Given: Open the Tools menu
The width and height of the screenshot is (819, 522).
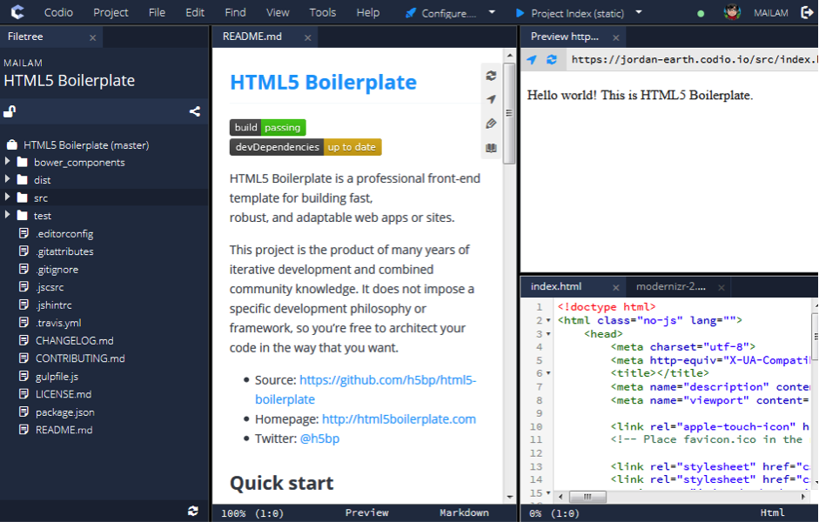Looking at the screenshot, I should pyautogui.click(x=322, y=12).
